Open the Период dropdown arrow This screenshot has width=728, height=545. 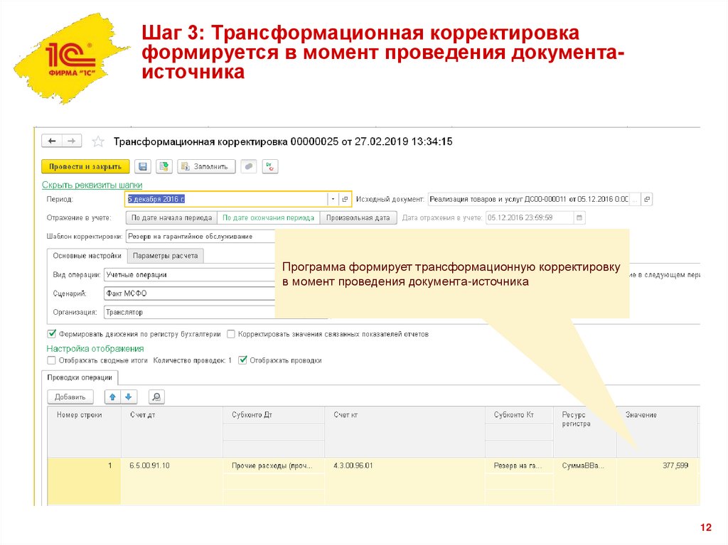click(x=333, y=199)
